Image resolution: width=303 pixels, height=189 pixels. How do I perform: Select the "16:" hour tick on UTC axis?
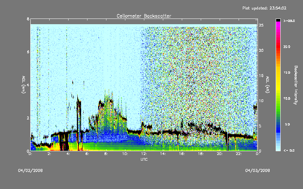pos(182,154)
